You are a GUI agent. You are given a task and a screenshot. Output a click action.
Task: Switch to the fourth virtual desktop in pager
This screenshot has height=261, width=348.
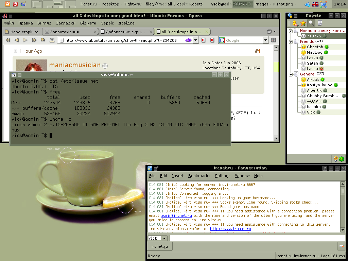click(x=70, y=4)
